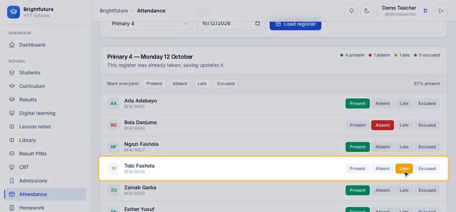The image size is (456, 212).
Task: Click the Attendance calendar icon
Action: (11, 194)
